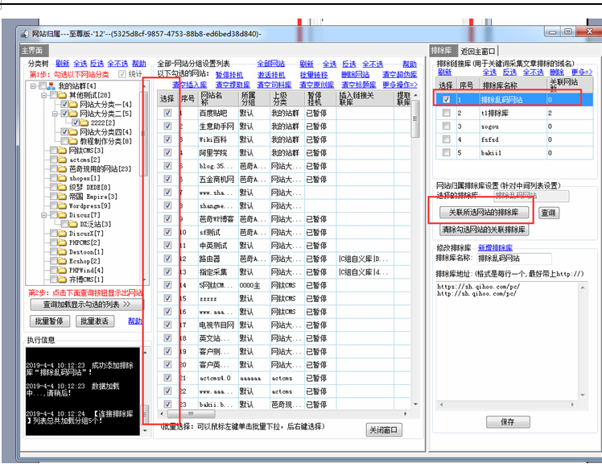Click the website table scroll-down arrow
The height and width of the screenshot is (464, 602).
point(415,404)
